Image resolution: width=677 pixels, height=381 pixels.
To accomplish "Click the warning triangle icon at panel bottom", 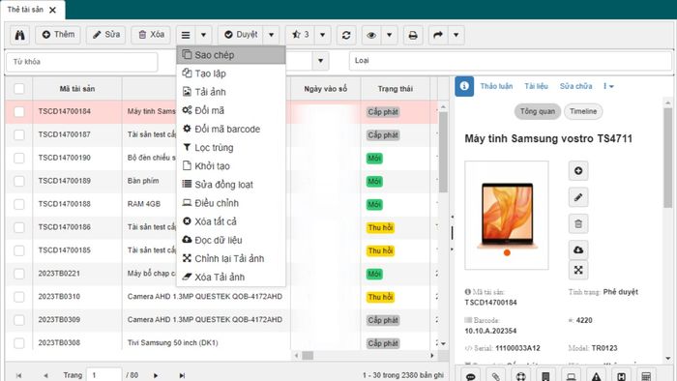I will click(x=597, y=376).
